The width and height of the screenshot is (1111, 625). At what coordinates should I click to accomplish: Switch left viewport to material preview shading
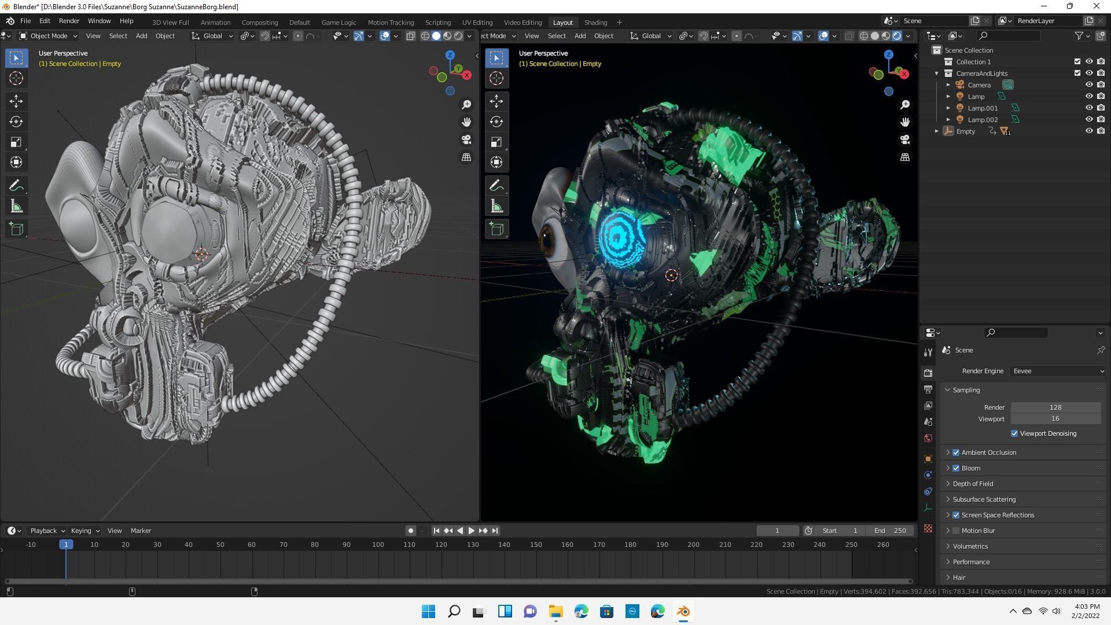447,36
